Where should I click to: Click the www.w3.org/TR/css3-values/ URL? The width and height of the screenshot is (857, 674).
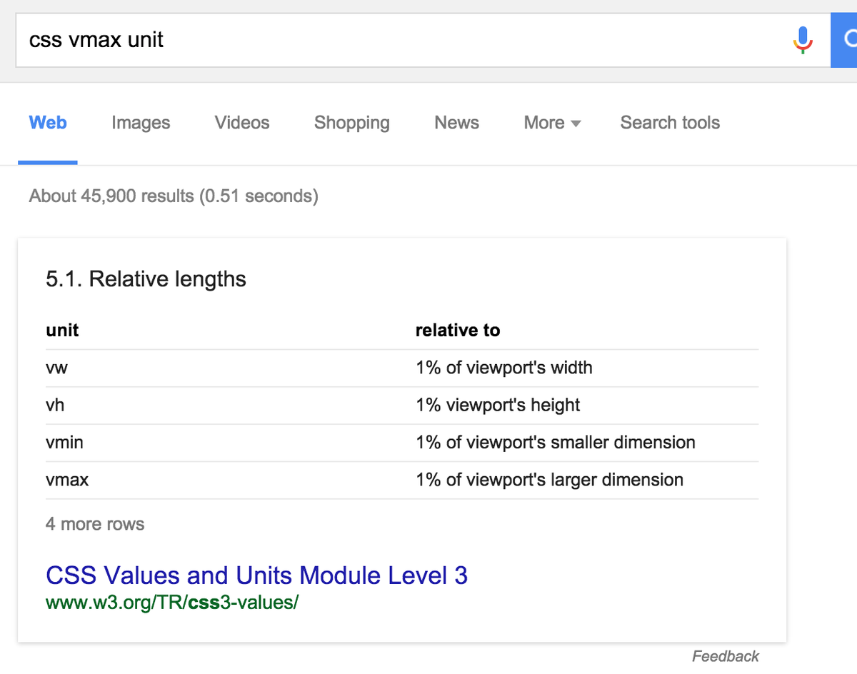[172, 602]
